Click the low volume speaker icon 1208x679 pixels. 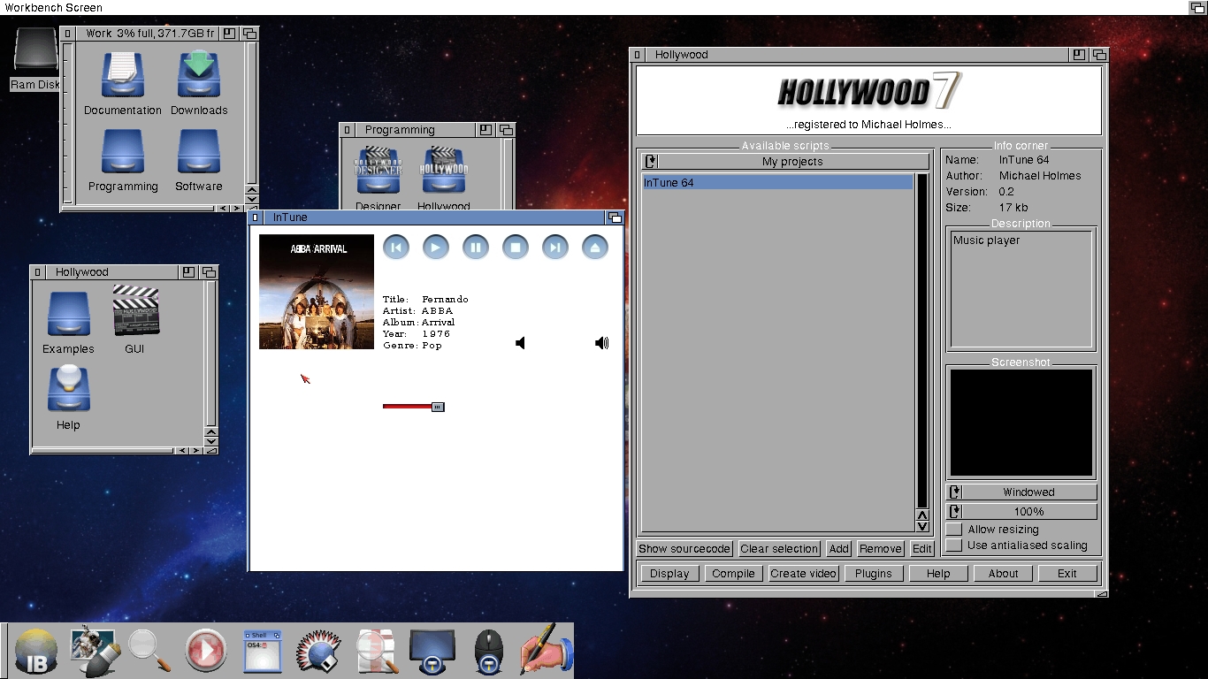click(520, 343)
